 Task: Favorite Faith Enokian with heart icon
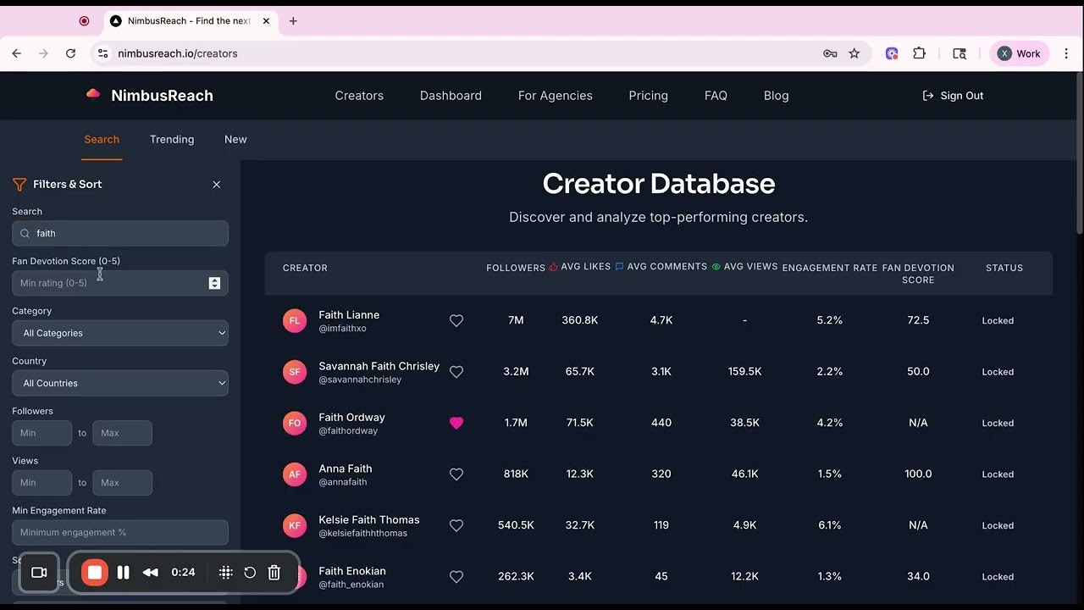pos(456,577)
